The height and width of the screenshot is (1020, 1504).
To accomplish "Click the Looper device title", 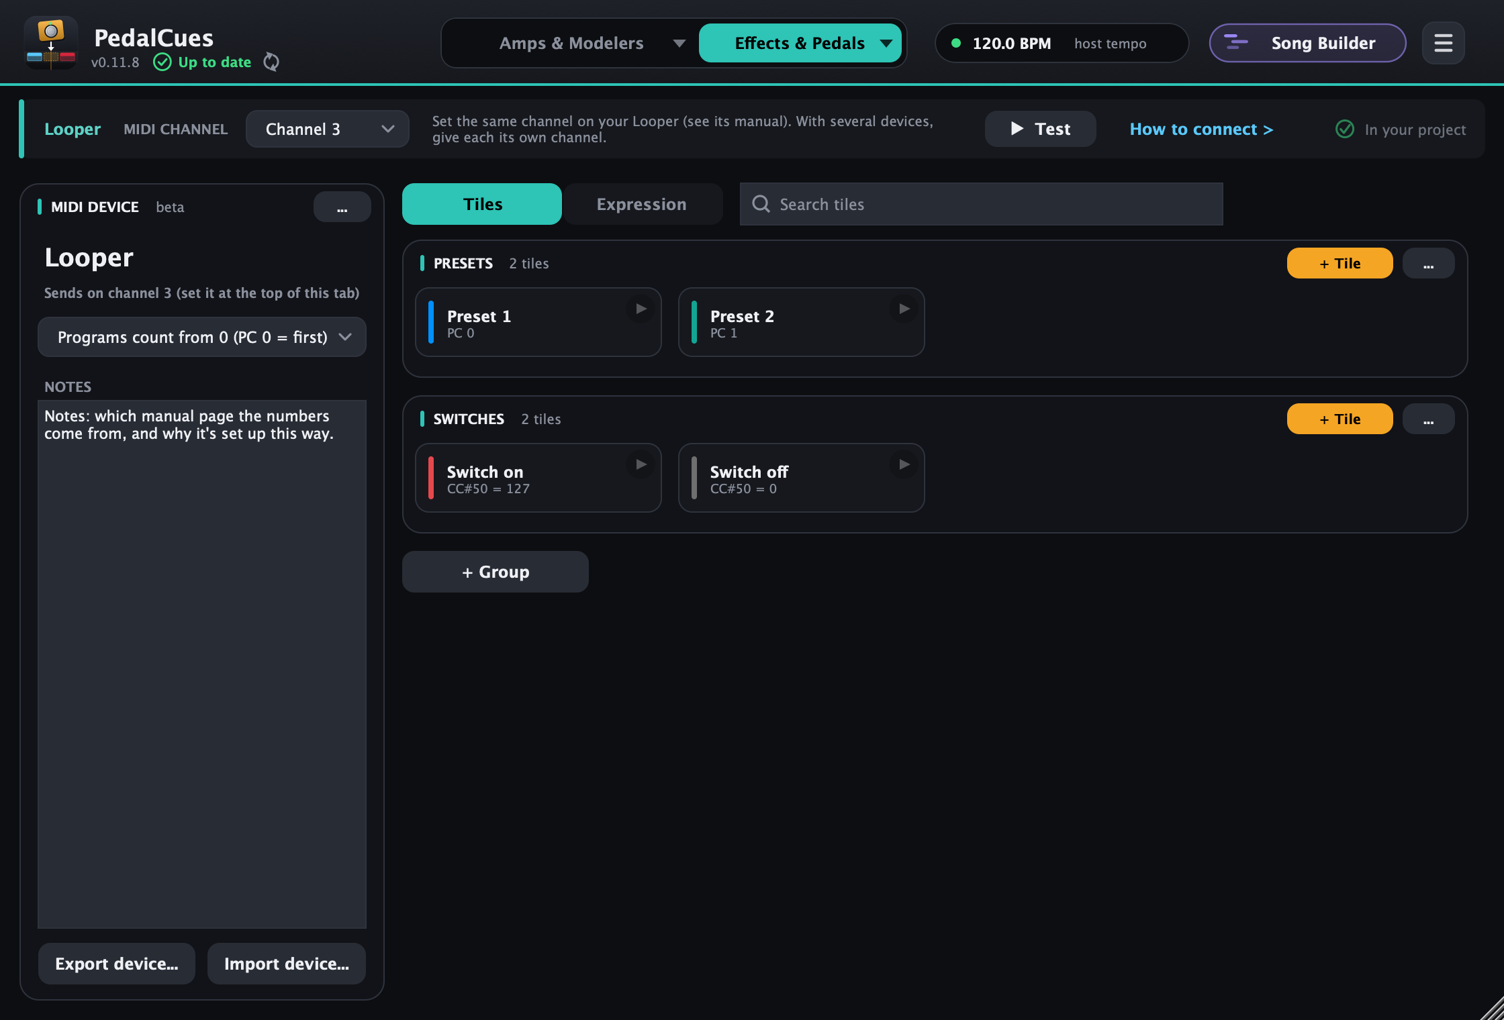I will point(89,258).
